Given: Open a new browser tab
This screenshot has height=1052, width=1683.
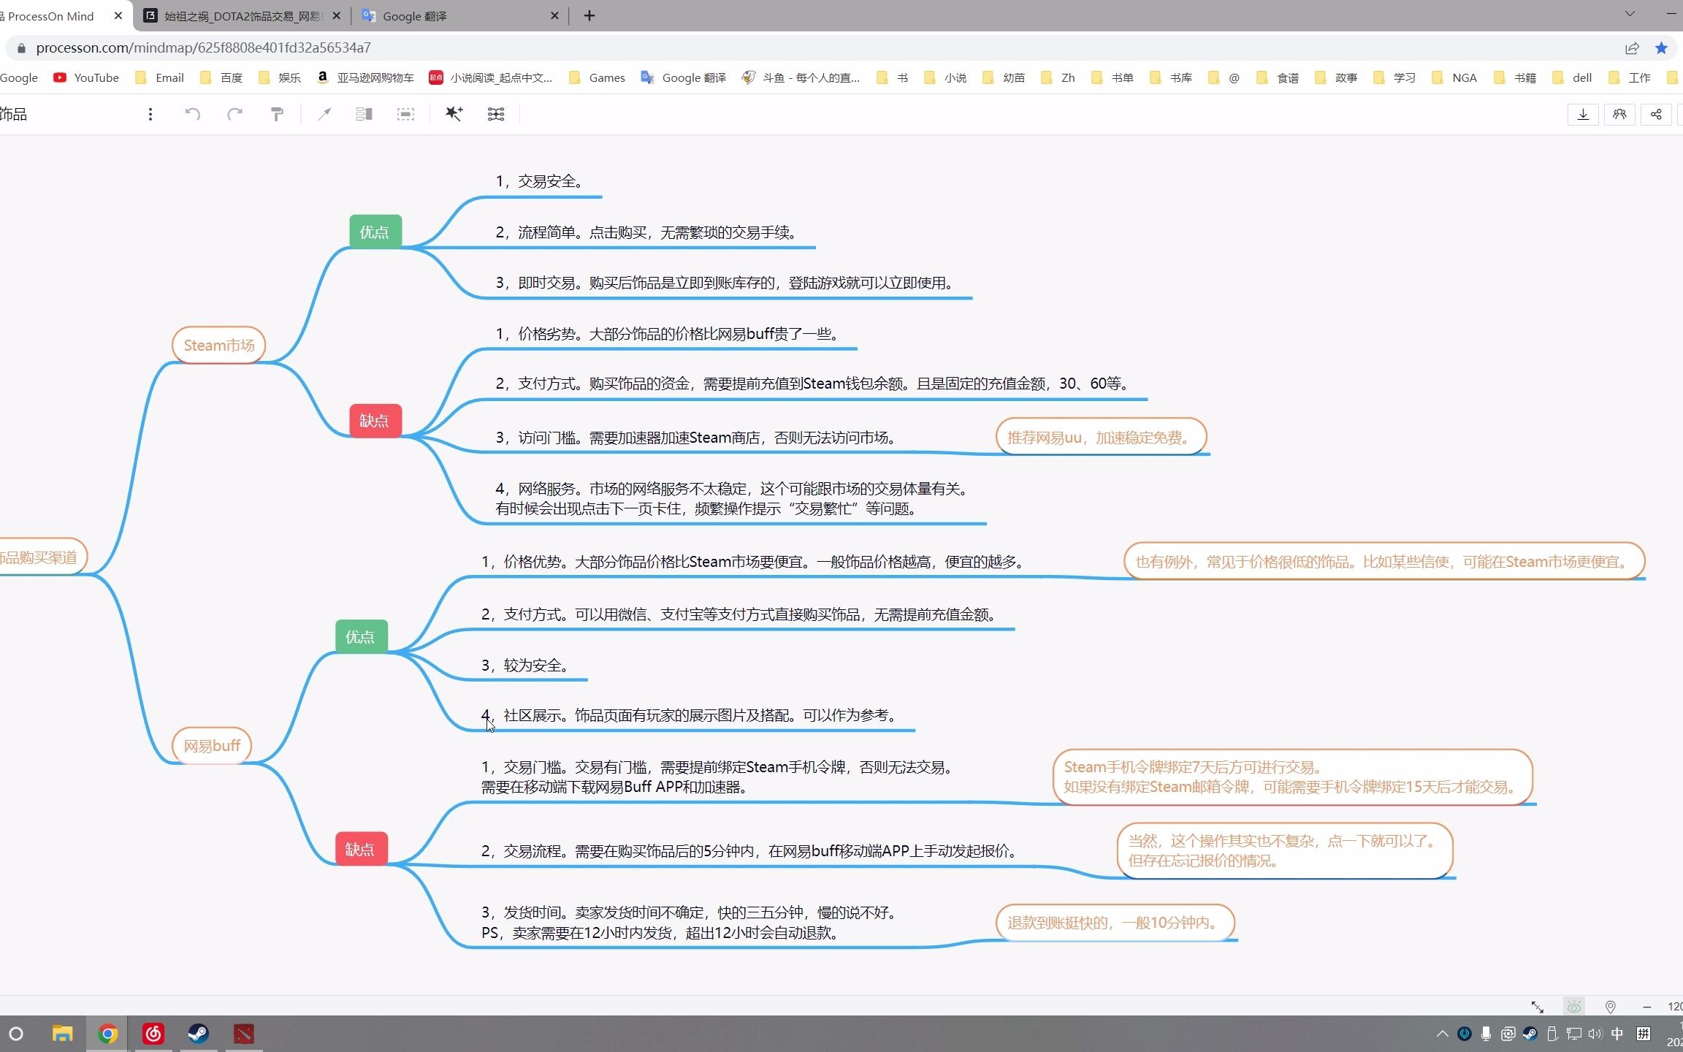Looking at the screenshot, I should [589, 15].
